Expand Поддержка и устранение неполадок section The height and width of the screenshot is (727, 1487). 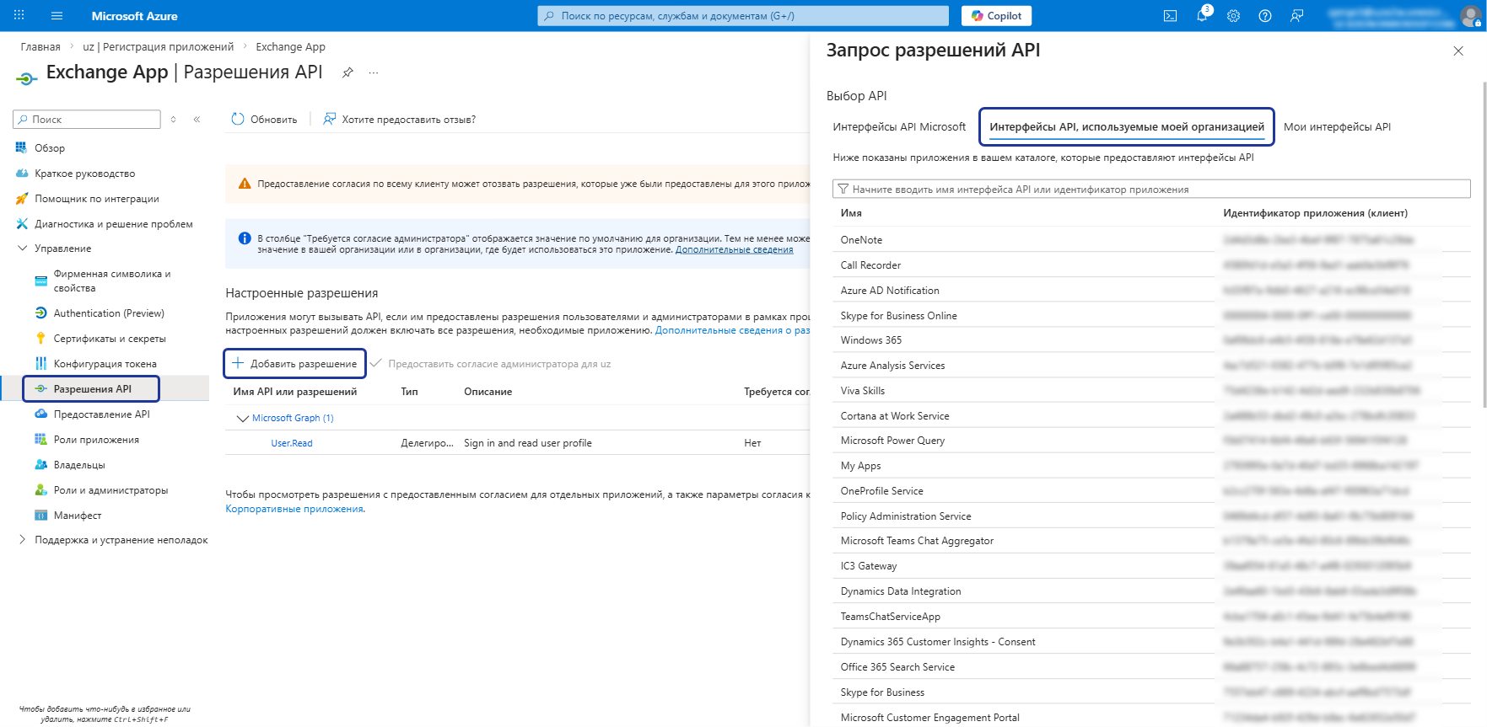(x=23, y=540)
